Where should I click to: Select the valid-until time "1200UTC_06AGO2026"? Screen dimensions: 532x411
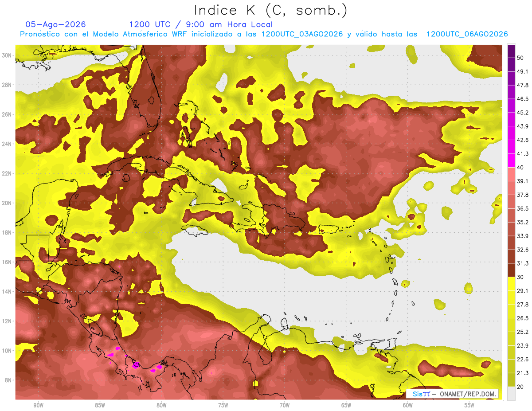467,34
